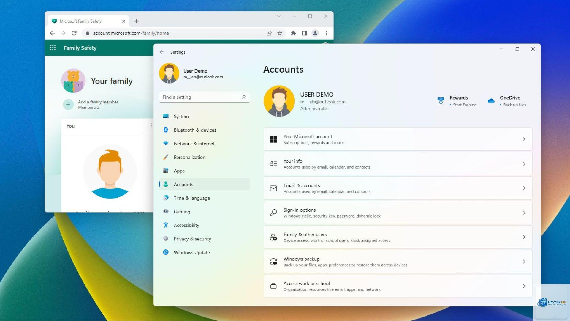The height and width of the screenshot is (321, 570).
Task: Click the Network wifi icon
Action: pyautogui.click(x=166, y=143)
